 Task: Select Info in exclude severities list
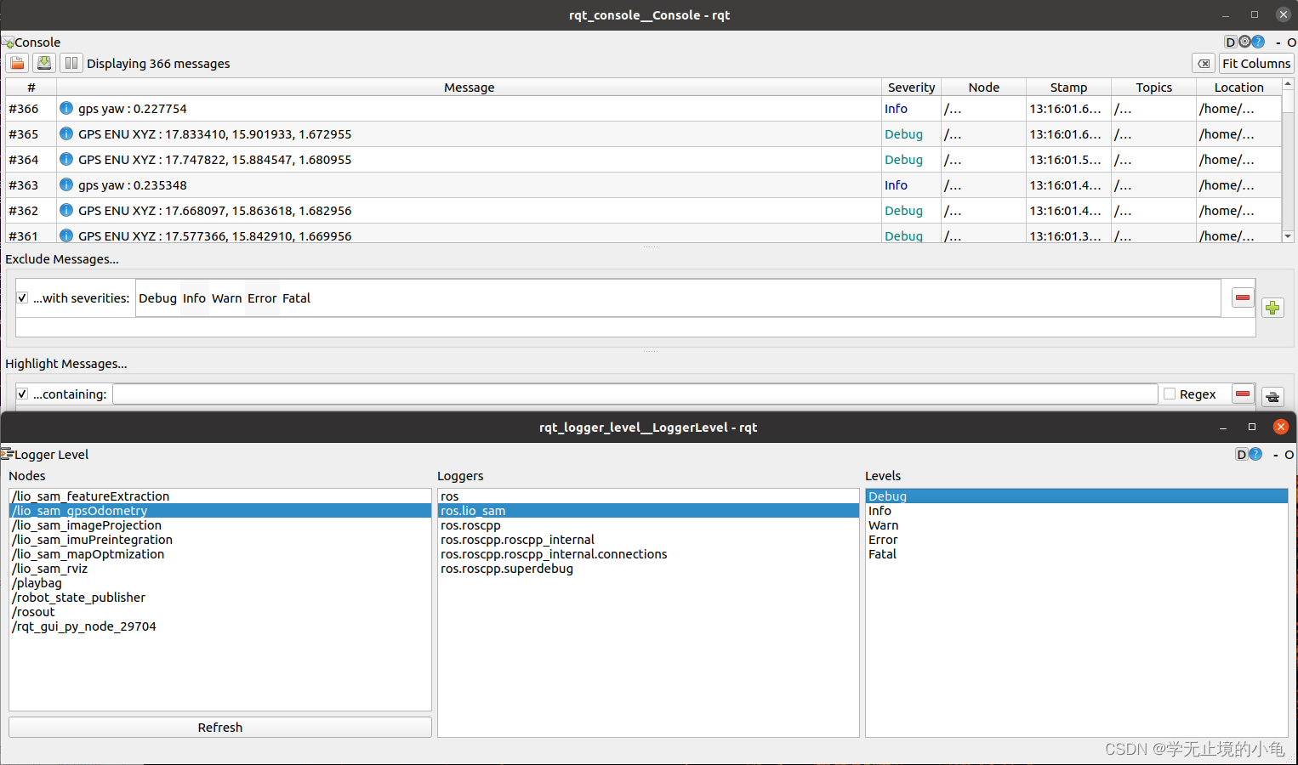(194, 298)
